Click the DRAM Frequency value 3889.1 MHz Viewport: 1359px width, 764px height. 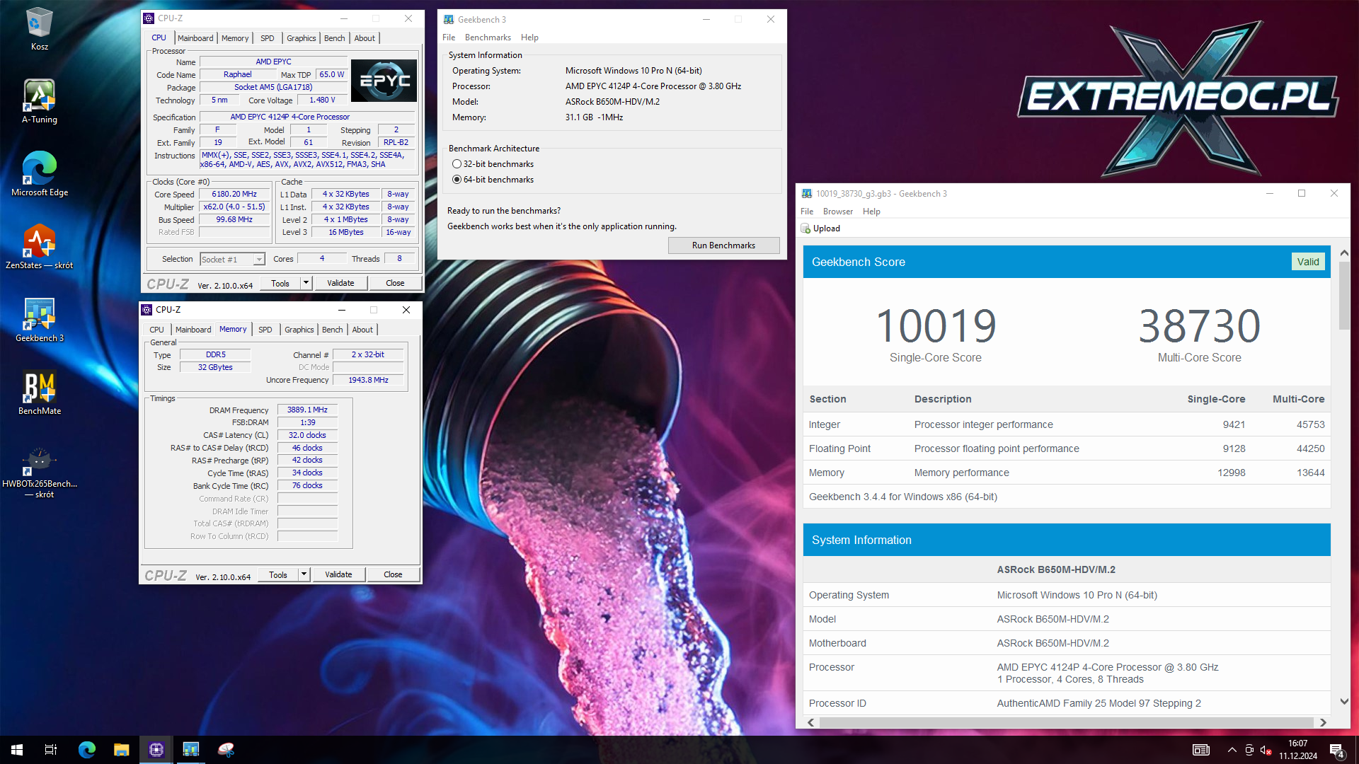coord(307,410)
